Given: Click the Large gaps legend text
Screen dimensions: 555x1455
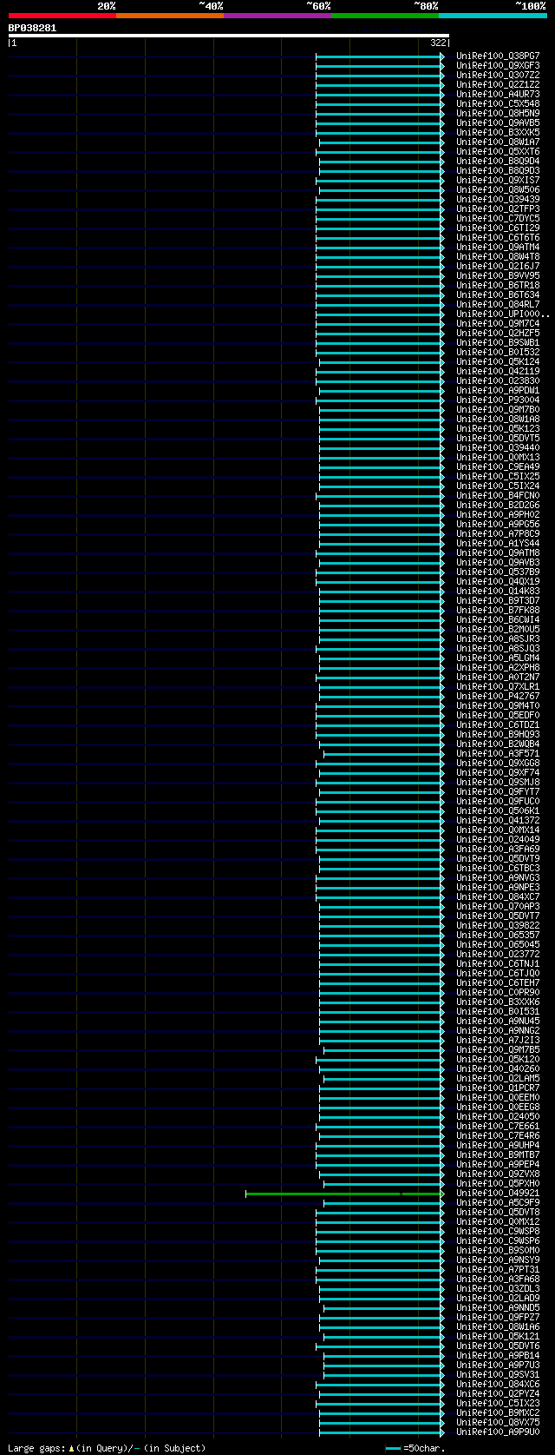Looking at the screenshot, I should (x=107, y=1448).
